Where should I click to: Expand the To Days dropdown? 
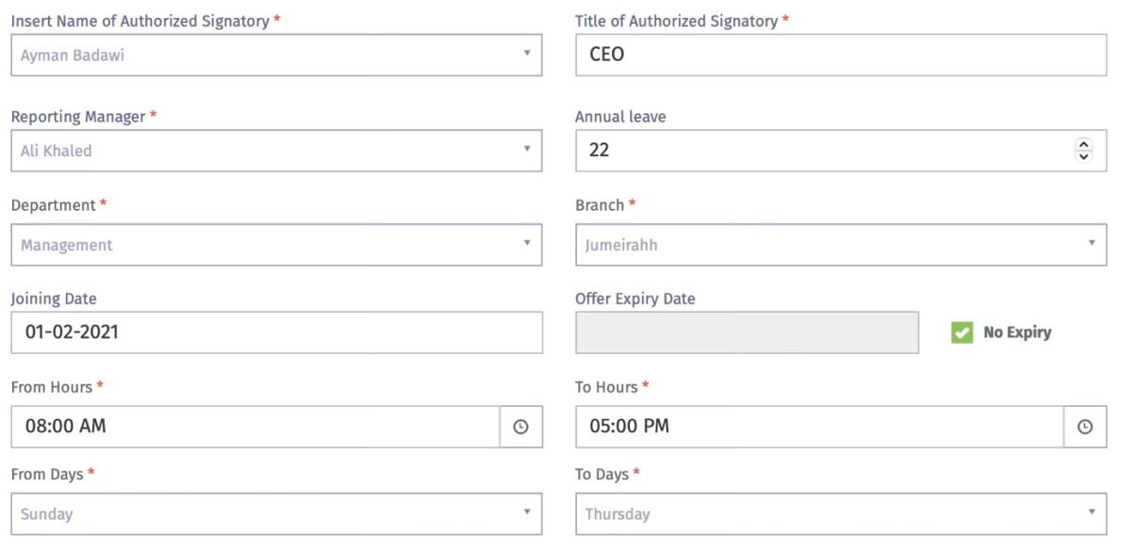[x=841, y=514]
